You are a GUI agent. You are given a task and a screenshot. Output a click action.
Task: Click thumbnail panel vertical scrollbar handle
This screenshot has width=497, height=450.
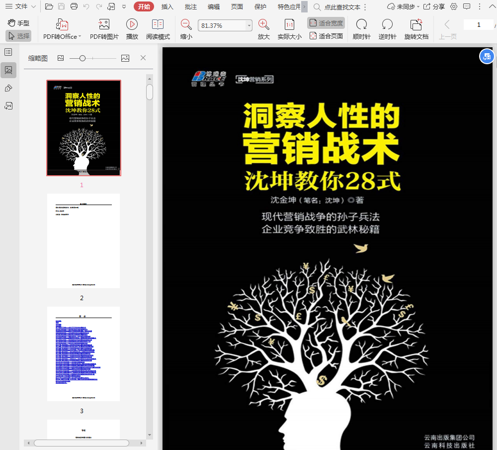click(150, 92)
